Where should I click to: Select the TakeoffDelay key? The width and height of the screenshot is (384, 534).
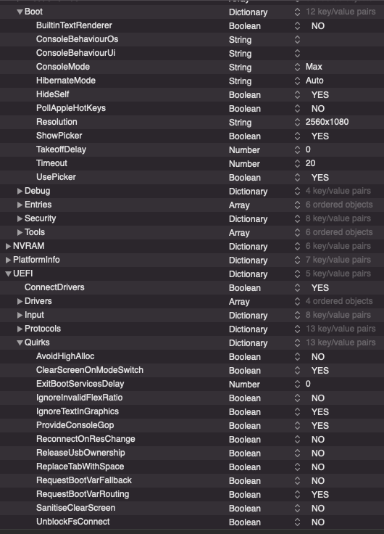tap(61, 149)
